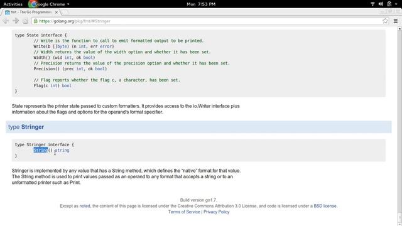Click bool link in Precision signature
The height and width of the screenshot is (226, 402).
(x=100, y=69)
